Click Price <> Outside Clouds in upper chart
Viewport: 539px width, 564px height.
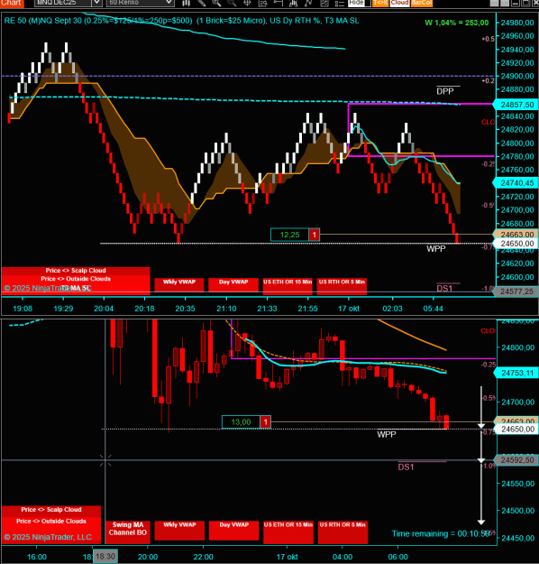point(76,279)
